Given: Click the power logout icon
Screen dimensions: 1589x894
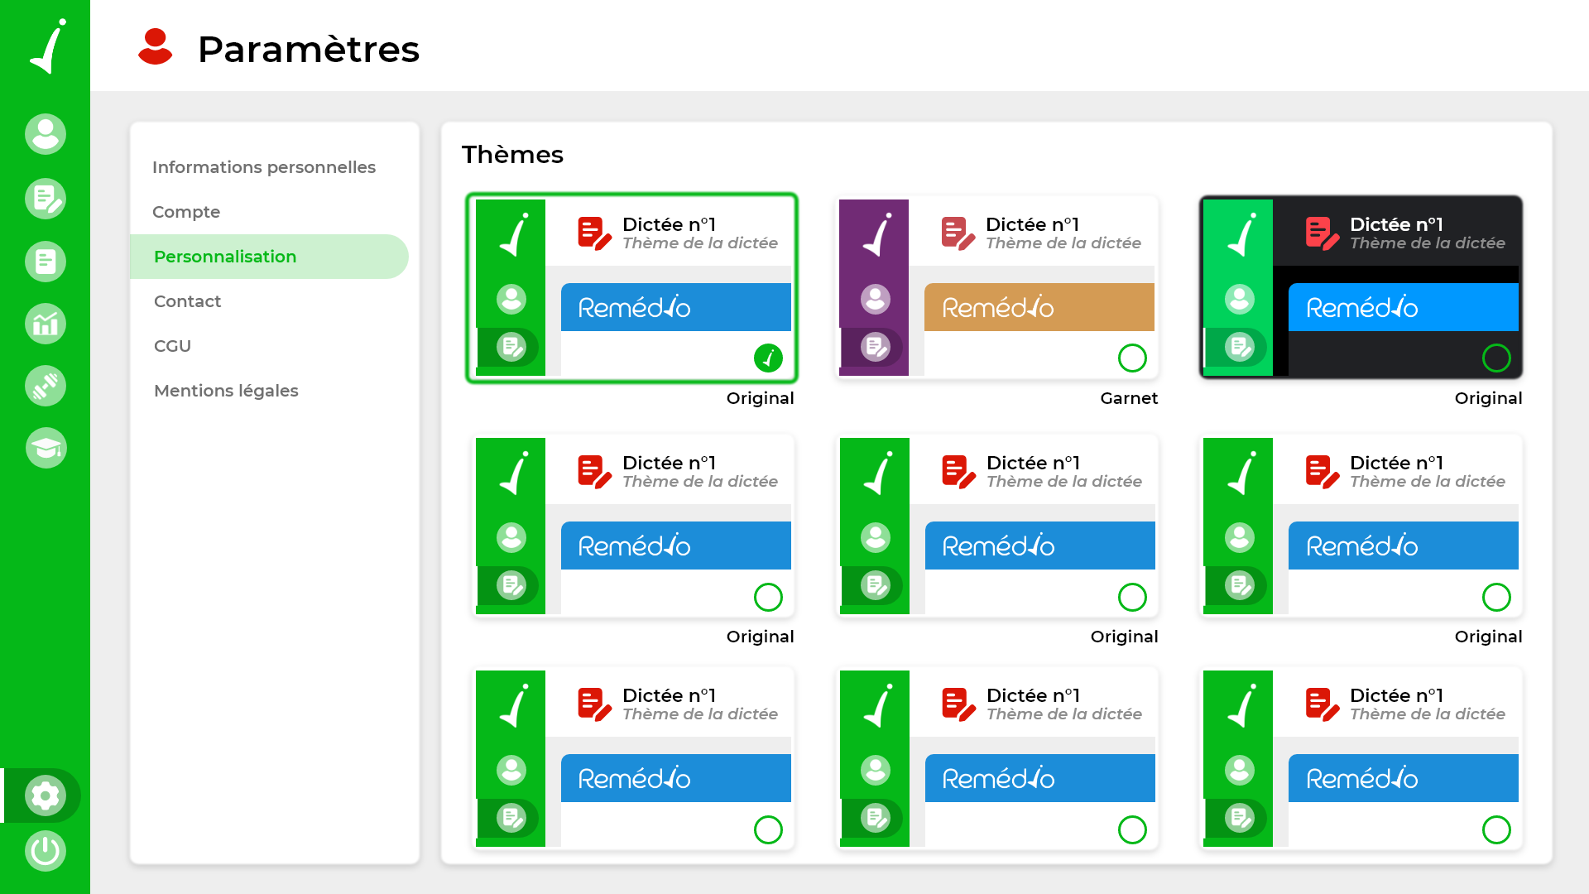Looking at the screenshot, I should 46,851.
